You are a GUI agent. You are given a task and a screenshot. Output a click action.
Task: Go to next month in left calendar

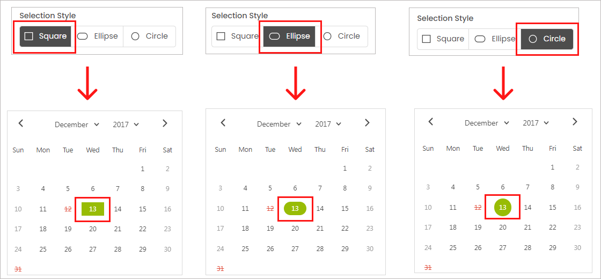pyautogui.click(x=165, y=123)
